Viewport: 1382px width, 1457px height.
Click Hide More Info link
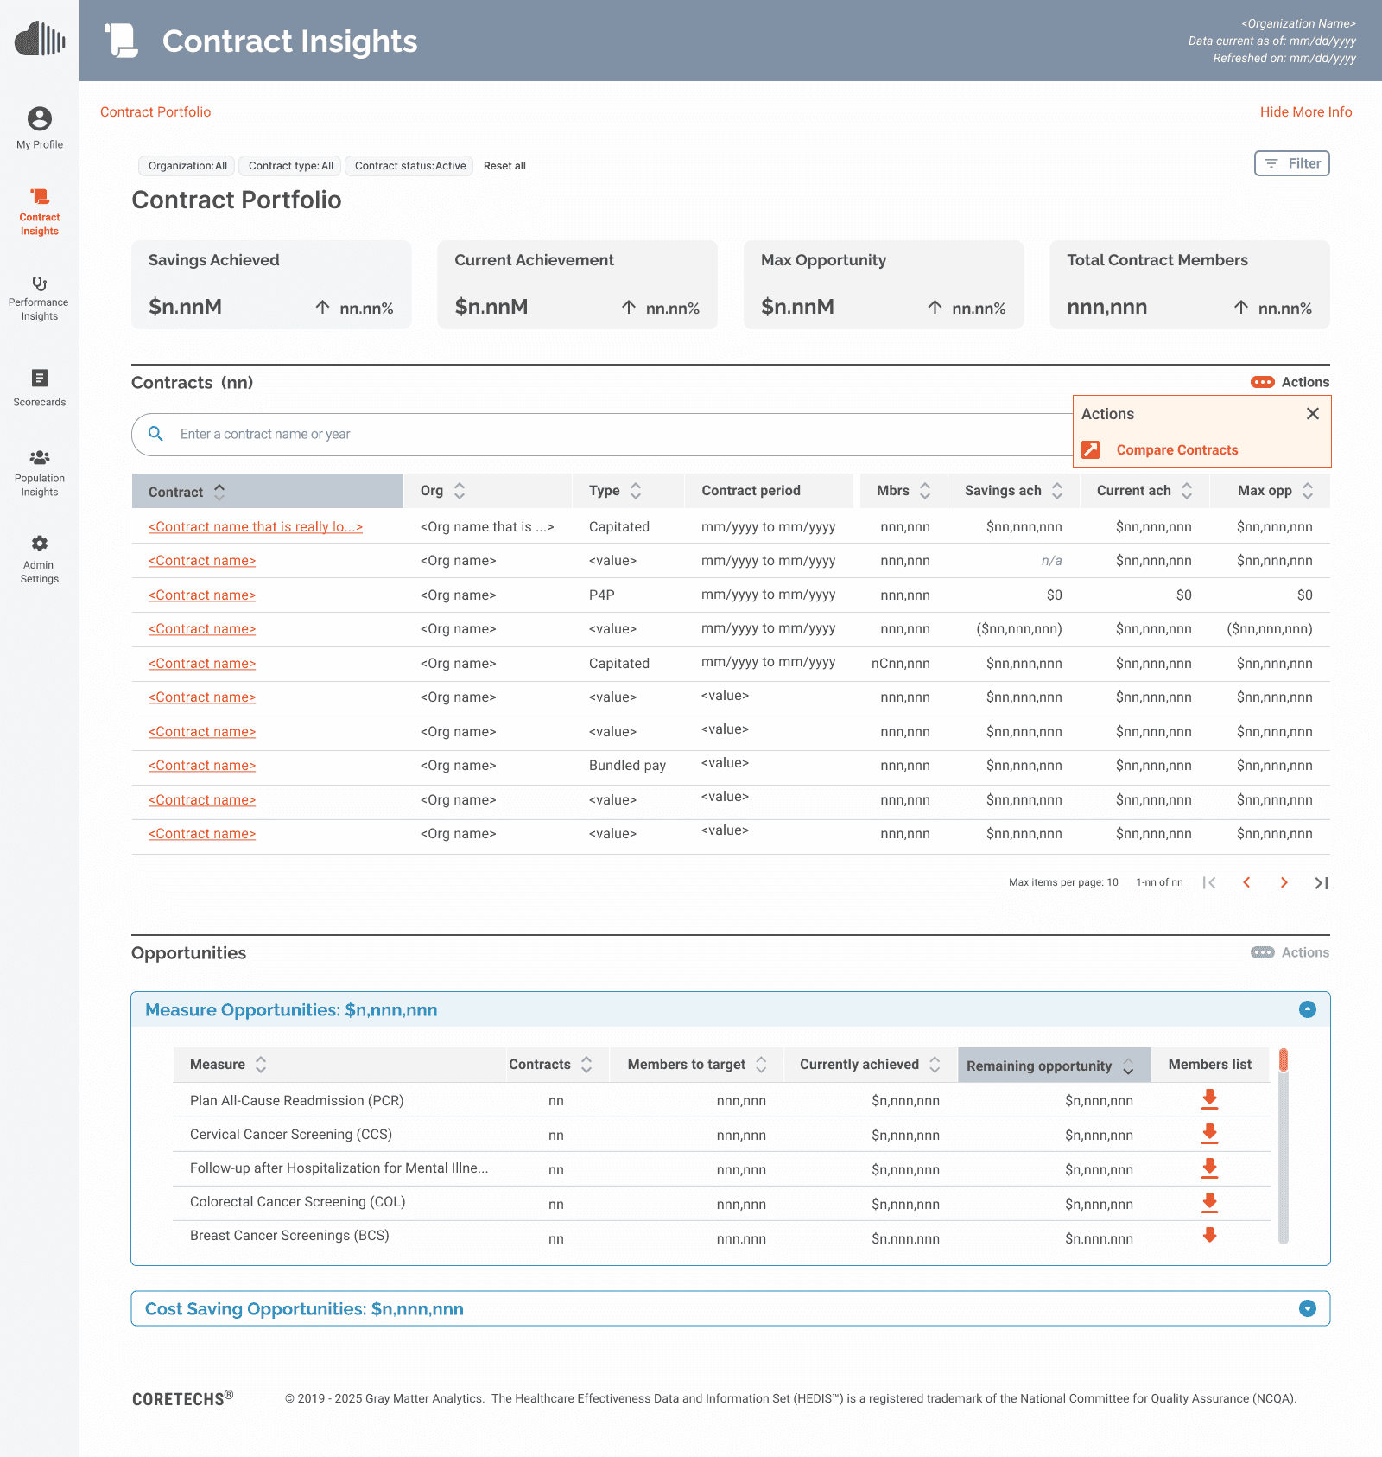click(1306, 111)
